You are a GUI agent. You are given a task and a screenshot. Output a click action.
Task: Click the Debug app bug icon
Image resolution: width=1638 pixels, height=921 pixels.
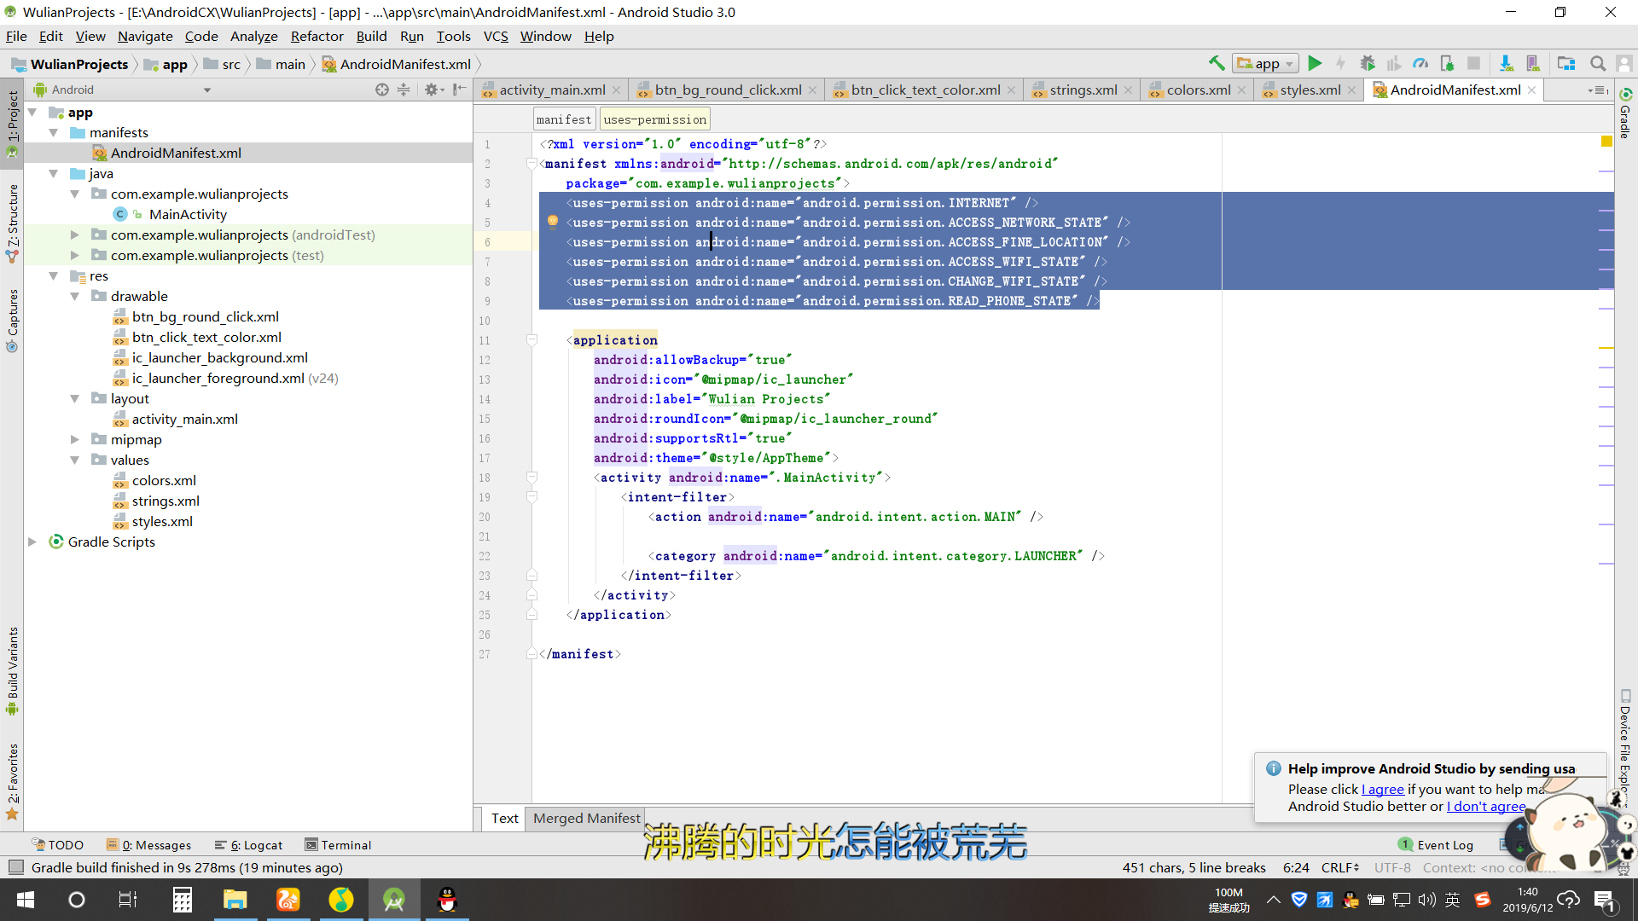1368,63
